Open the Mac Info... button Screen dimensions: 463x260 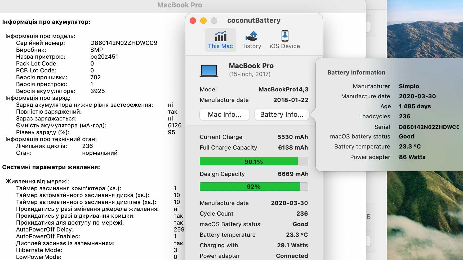click(225, 115)
